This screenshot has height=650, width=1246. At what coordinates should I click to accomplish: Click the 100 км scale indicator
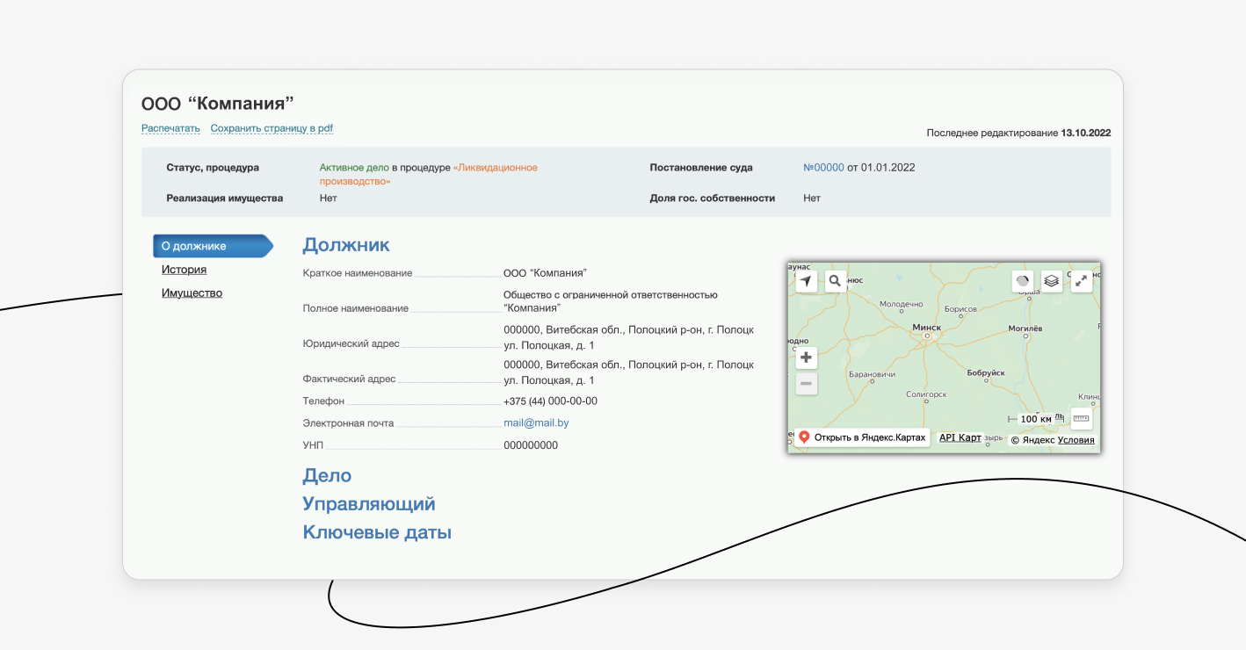pos(1036,419)
